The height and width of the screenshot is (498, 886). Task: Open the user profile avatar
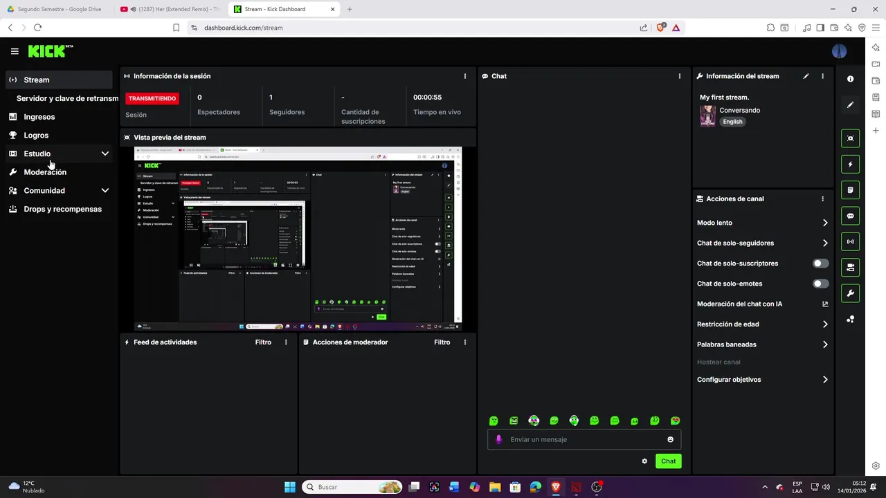839,51
